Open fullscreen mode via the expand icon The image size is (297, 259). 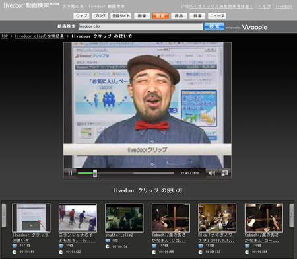224,173
